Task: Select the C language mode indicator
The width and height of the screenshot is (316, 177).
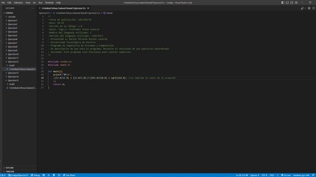Action: tap(277, 175)
